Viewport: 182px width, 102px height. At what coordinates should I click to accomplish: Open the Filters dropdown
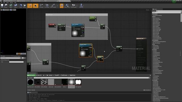pos(31,78)
